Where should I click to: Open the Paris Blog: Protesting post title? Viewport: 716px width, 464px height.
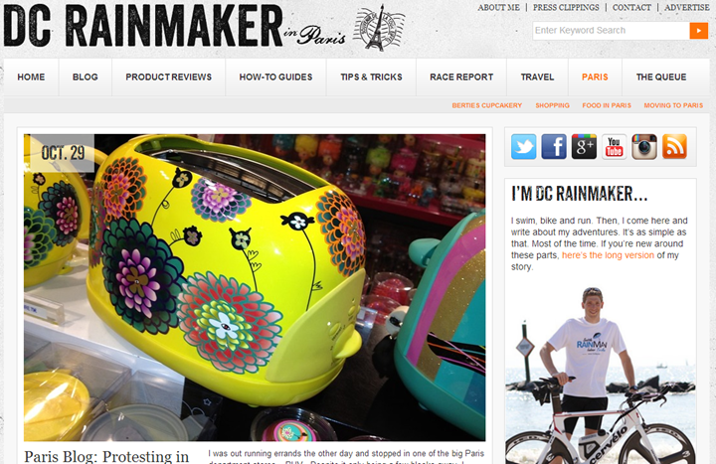106,456
